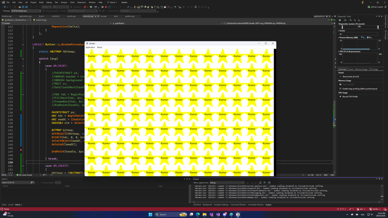388x218 pixels.
Task: Switch to the events.cpp tab
Action: pos(71,16)
